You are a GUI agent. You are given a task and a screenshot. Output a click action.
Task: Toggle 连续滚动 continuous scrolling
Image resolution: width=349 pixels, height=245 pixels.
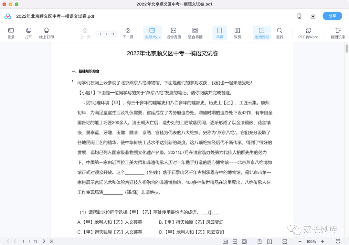pos(262,33)
